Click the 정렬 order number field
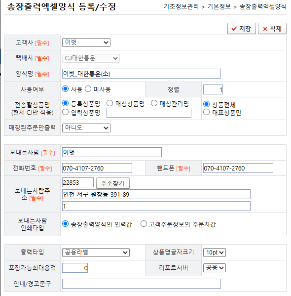 click(213, 89)
